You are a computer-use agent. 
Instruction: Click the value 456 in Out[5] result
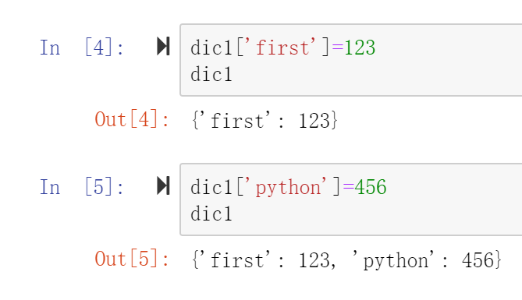478,259
